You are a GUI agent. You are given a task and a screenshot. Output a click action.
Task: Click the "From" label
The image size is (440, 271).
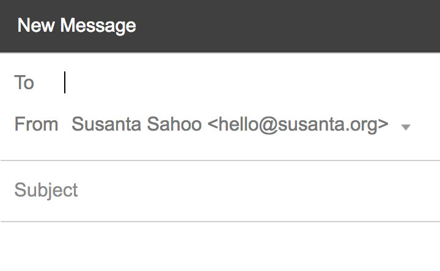point(36,125)
